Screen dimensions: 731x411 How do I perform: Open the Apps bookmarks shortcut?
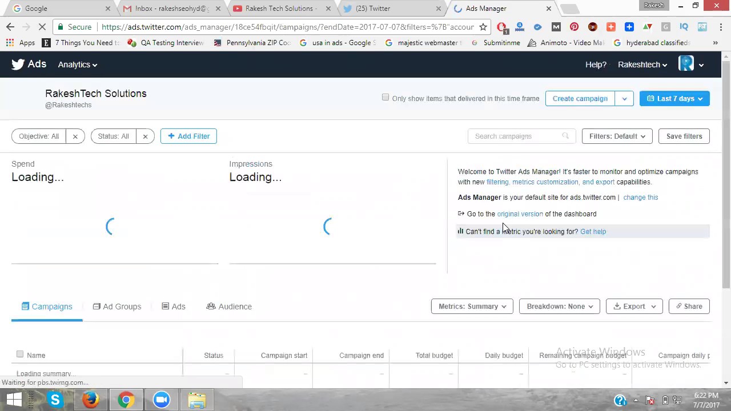(x=21, y=43)
